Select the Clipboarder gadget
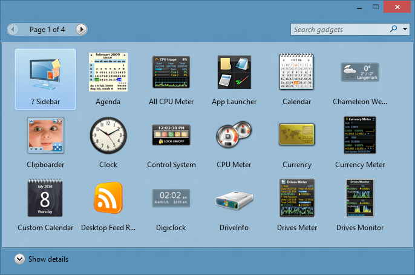This screenshot has height=275, width=415. [45, 136]
